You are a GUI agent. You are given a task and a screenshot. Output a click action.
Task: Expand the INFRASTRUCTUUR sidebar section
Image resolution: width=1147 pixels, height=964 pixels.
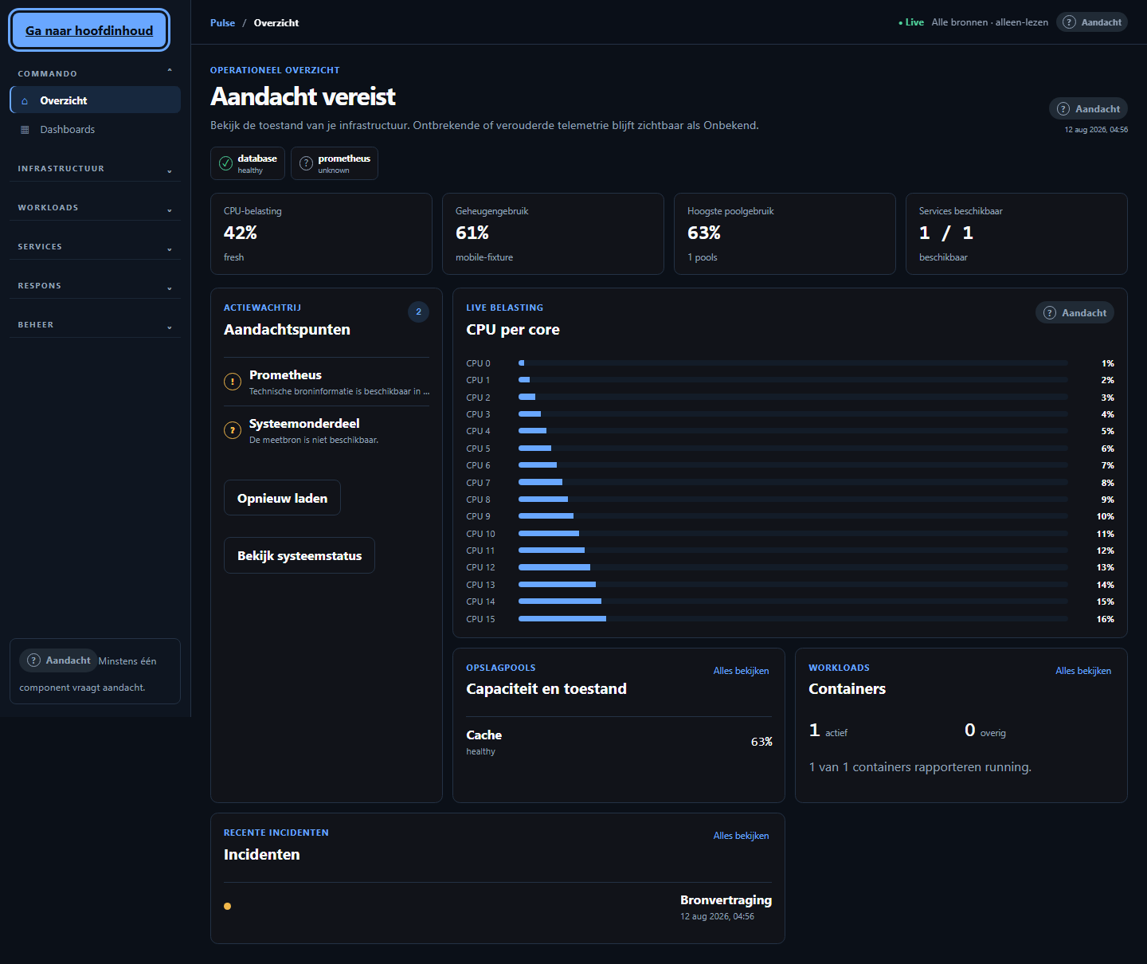(x=95, y=169)
